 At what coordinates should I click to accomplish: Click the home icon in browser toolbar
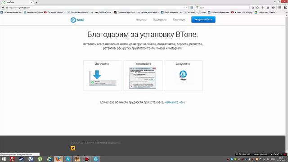pos(268,8)
